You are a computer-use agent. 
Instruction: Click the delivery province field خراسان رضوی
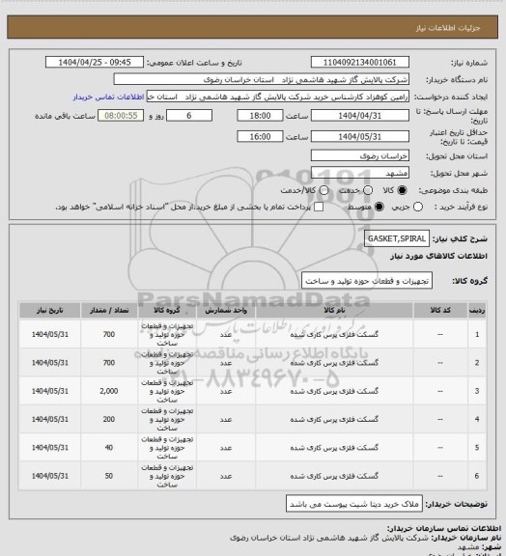click(360, 155)
